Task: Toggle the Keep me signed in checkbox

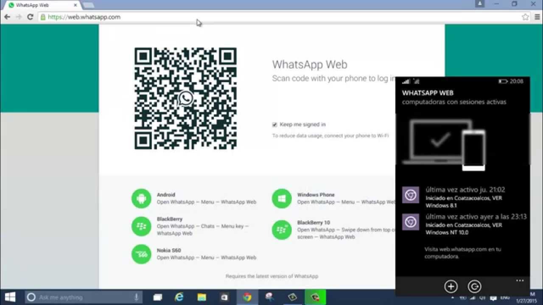Action: (275, 125)
